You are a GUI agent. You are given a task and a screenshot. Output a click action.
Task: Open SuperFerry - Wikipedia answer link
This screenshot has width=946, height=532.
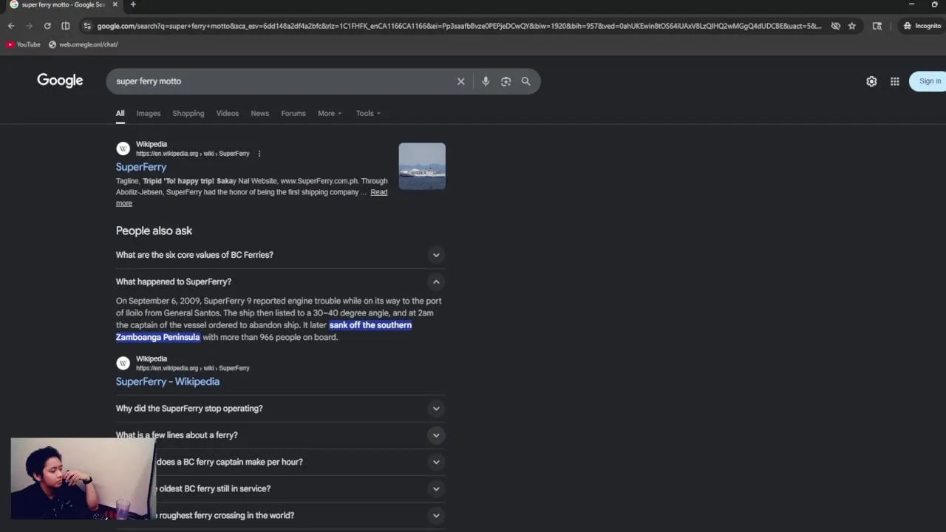pos(168,382)
